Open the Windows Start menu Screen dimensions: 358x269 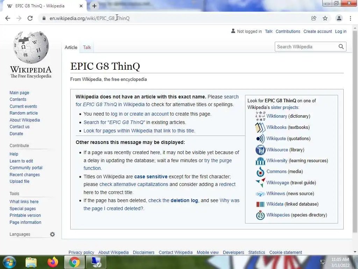coord(9,262)
